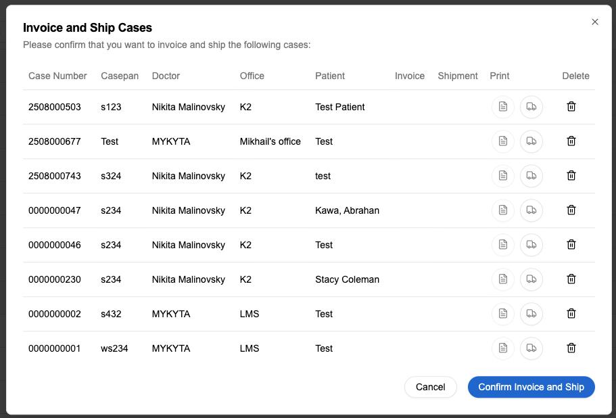The width and height of the screenshot is (616, 418).
Task: Select case number 0000000046
Action: [55, 245]
